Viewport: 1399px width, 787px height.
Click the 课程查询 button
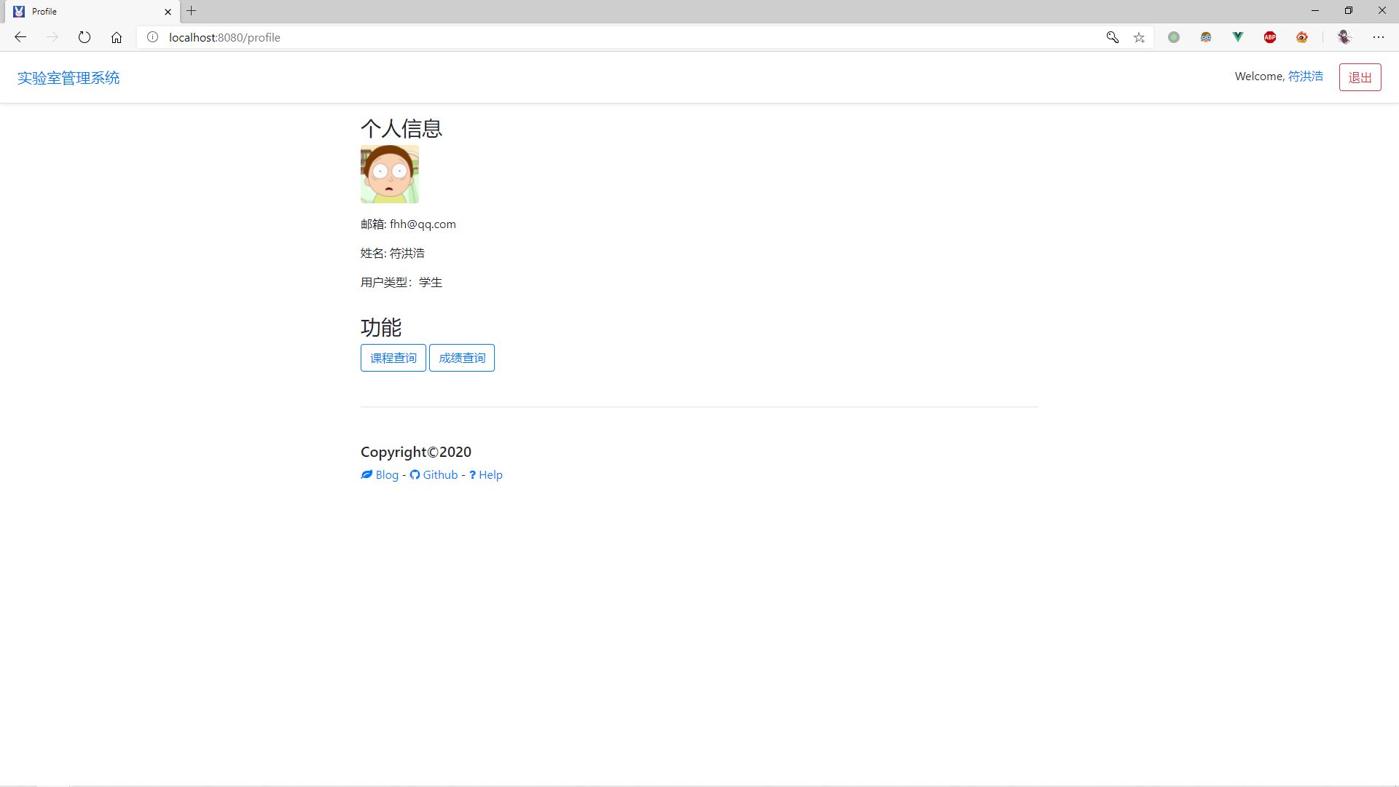393,358
